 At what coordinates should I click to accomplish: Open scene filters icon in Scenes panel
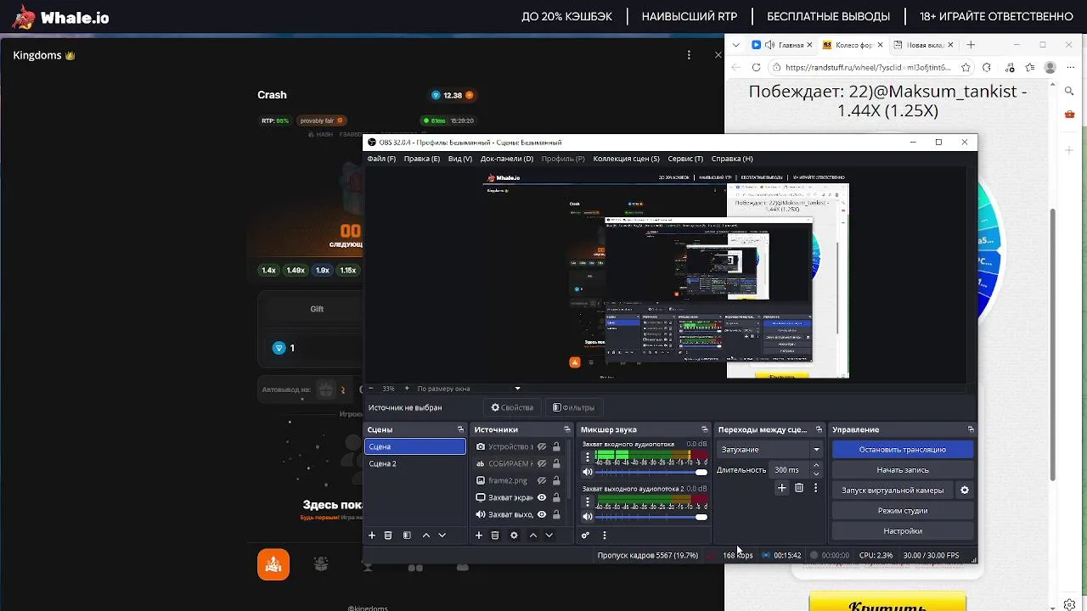click(407, 535)
